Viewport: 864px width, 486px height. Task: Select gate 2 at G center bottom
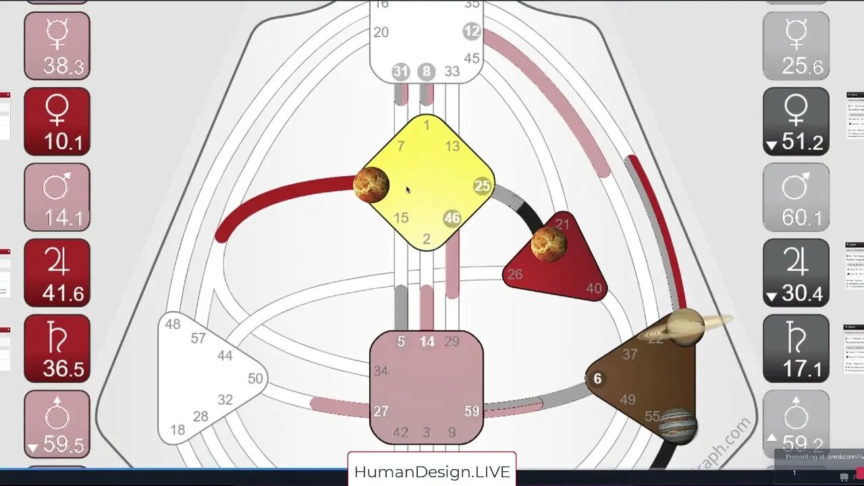click(x=426, y=238)
